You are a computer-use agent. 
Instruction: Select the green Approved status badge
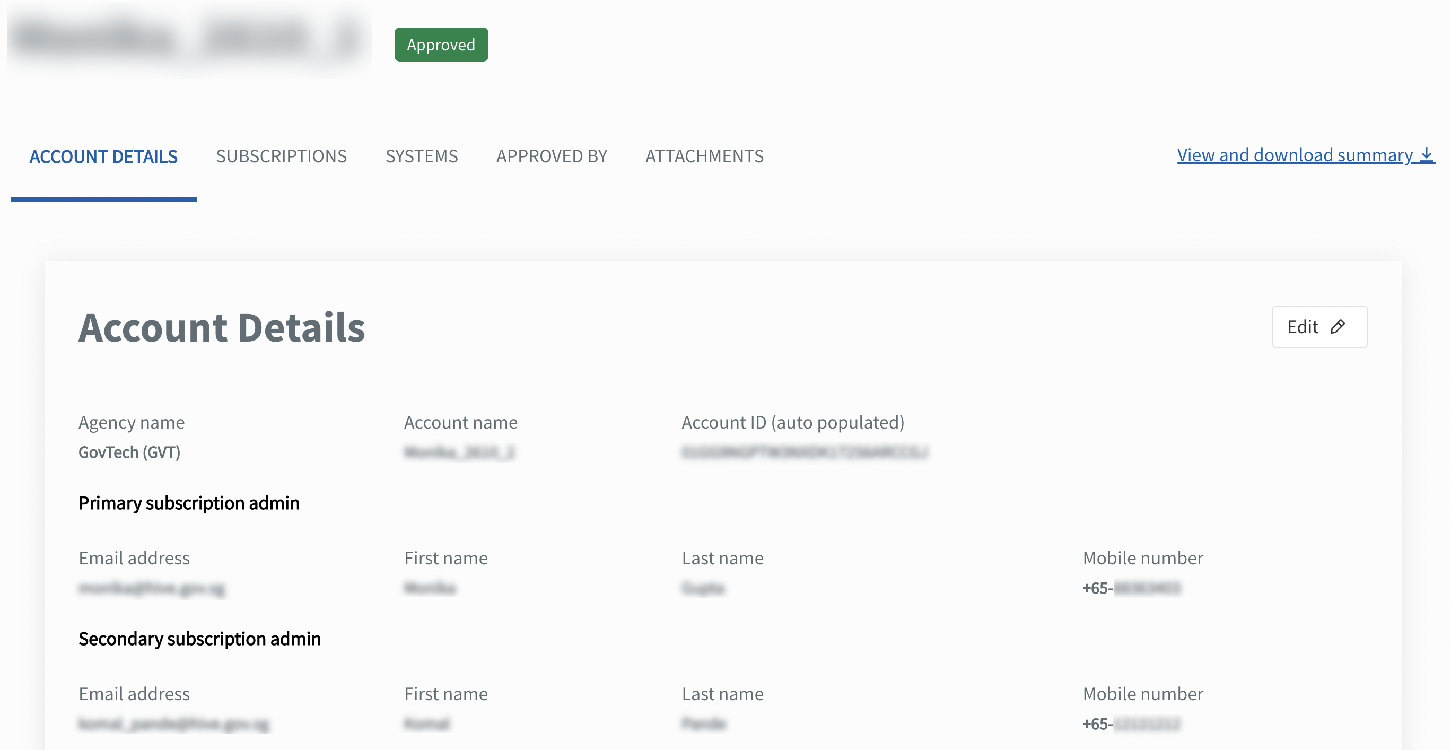[x=441, y=44]
